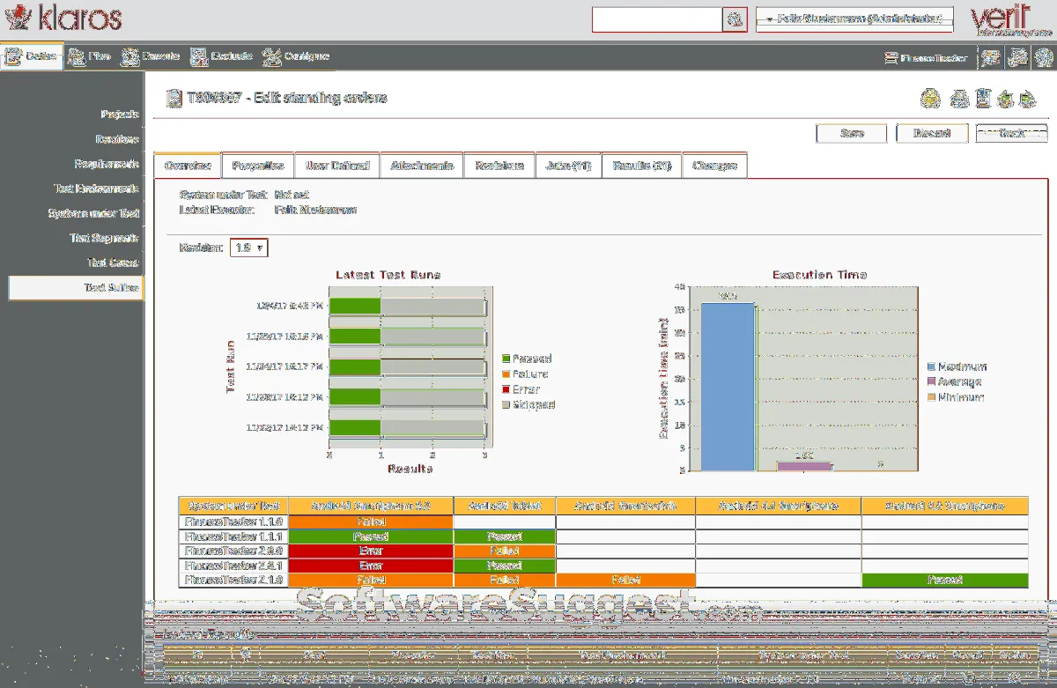This screenshot has height=688, width=1057.
Task: Switch to the Properties tab
Action: pyautogui.click(x=257, y=166)
